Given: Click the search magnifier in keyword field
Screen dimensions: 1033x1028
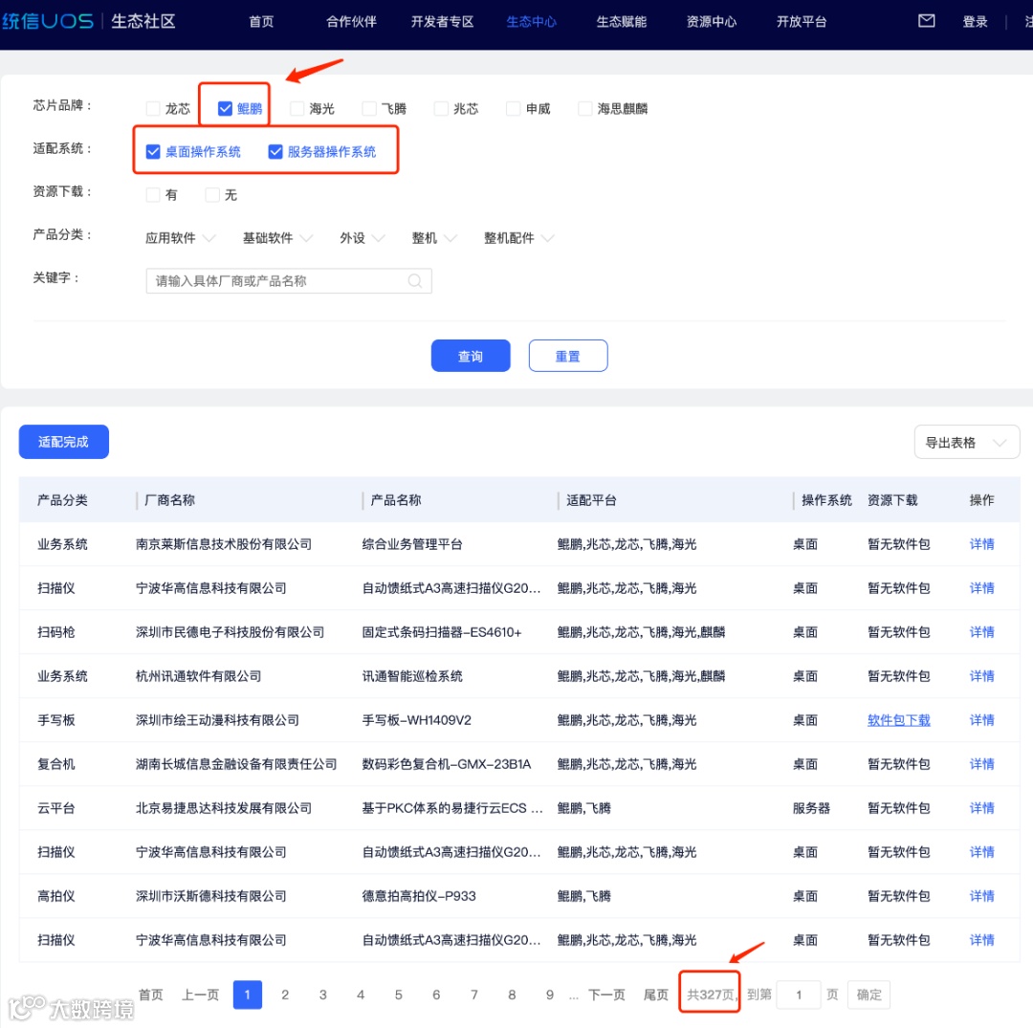Looking at the screenshot, I should tap(414, 281).
